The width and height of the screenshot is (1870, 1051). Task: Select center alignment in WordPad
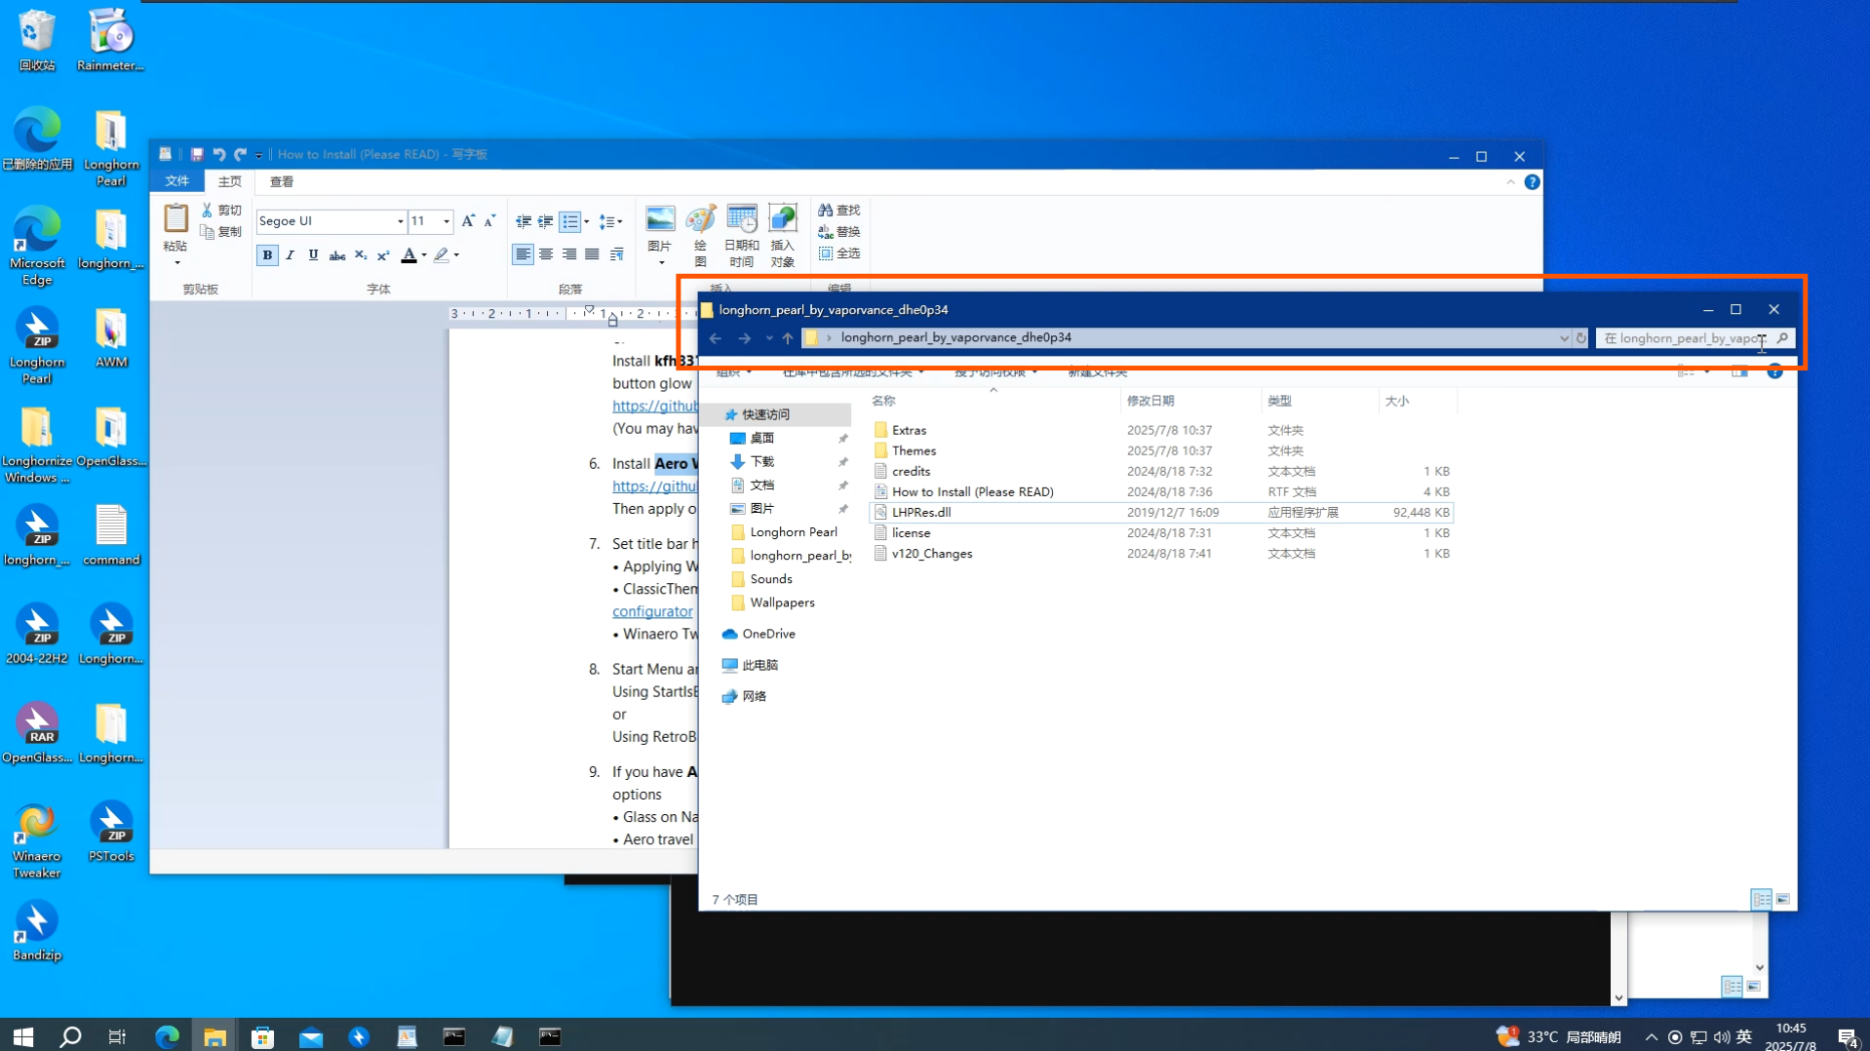click(546, 255)
